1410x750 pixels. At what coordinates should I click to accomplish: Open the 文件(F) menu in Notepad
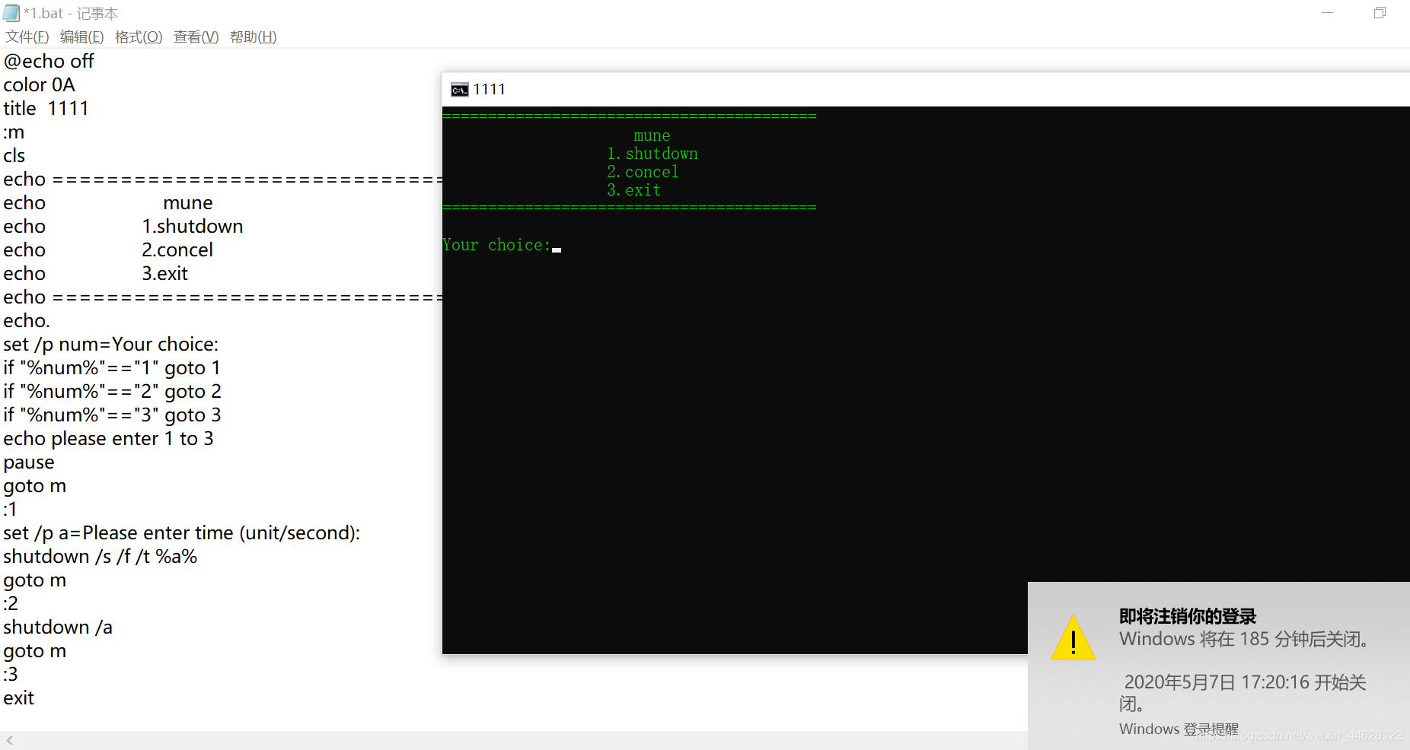(27, 37)
